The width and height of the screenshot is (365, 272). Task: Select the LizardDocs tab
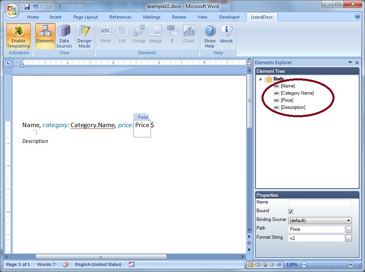click(262, 17)
